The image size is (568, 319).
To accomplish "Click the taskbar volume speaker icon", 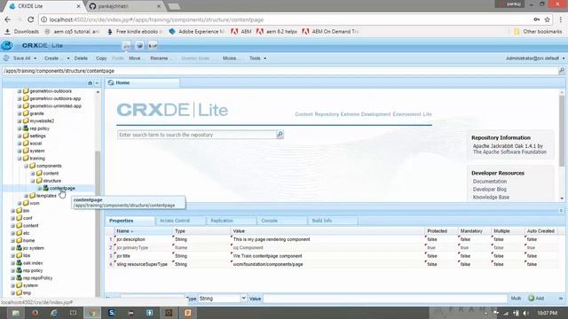I will [525, 313].
